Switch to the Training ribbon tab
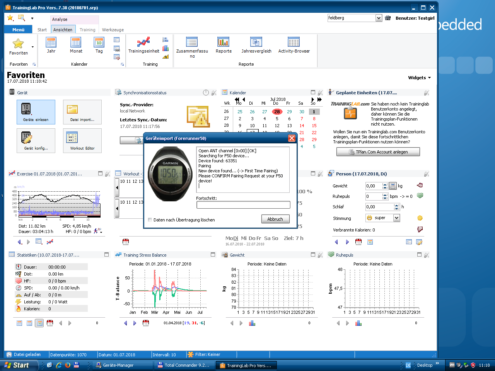This screenshot has height=371, width=495. pos(87,29)
